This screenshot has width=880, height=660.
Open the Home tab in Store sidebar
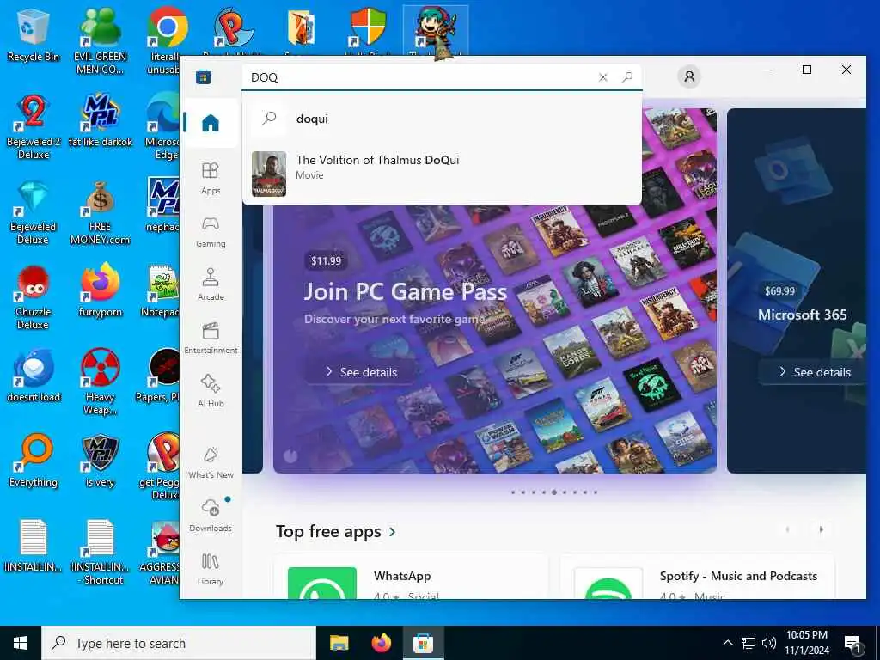point(211,123)
